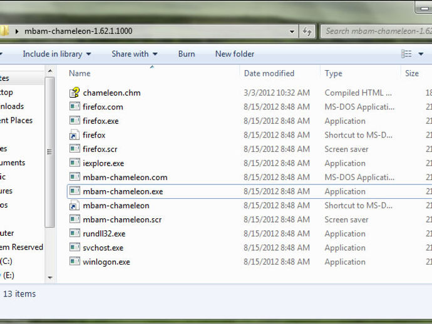Select the svchost.exe file icon
The width and height of the screenshot is (432, 324).
tap(75, 248)
